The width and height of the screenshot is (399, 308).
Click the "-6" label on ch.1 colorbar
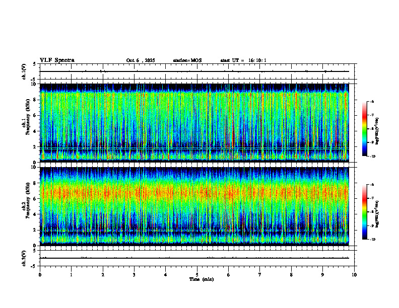pos(372,102)
